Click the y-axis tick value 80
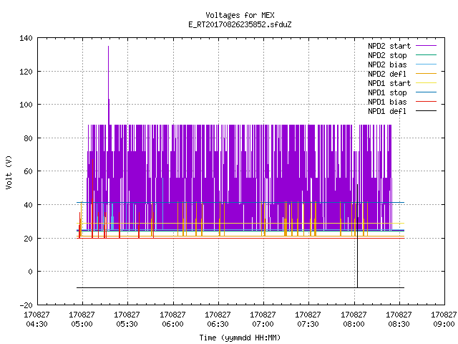 click(x=29, y=138)
